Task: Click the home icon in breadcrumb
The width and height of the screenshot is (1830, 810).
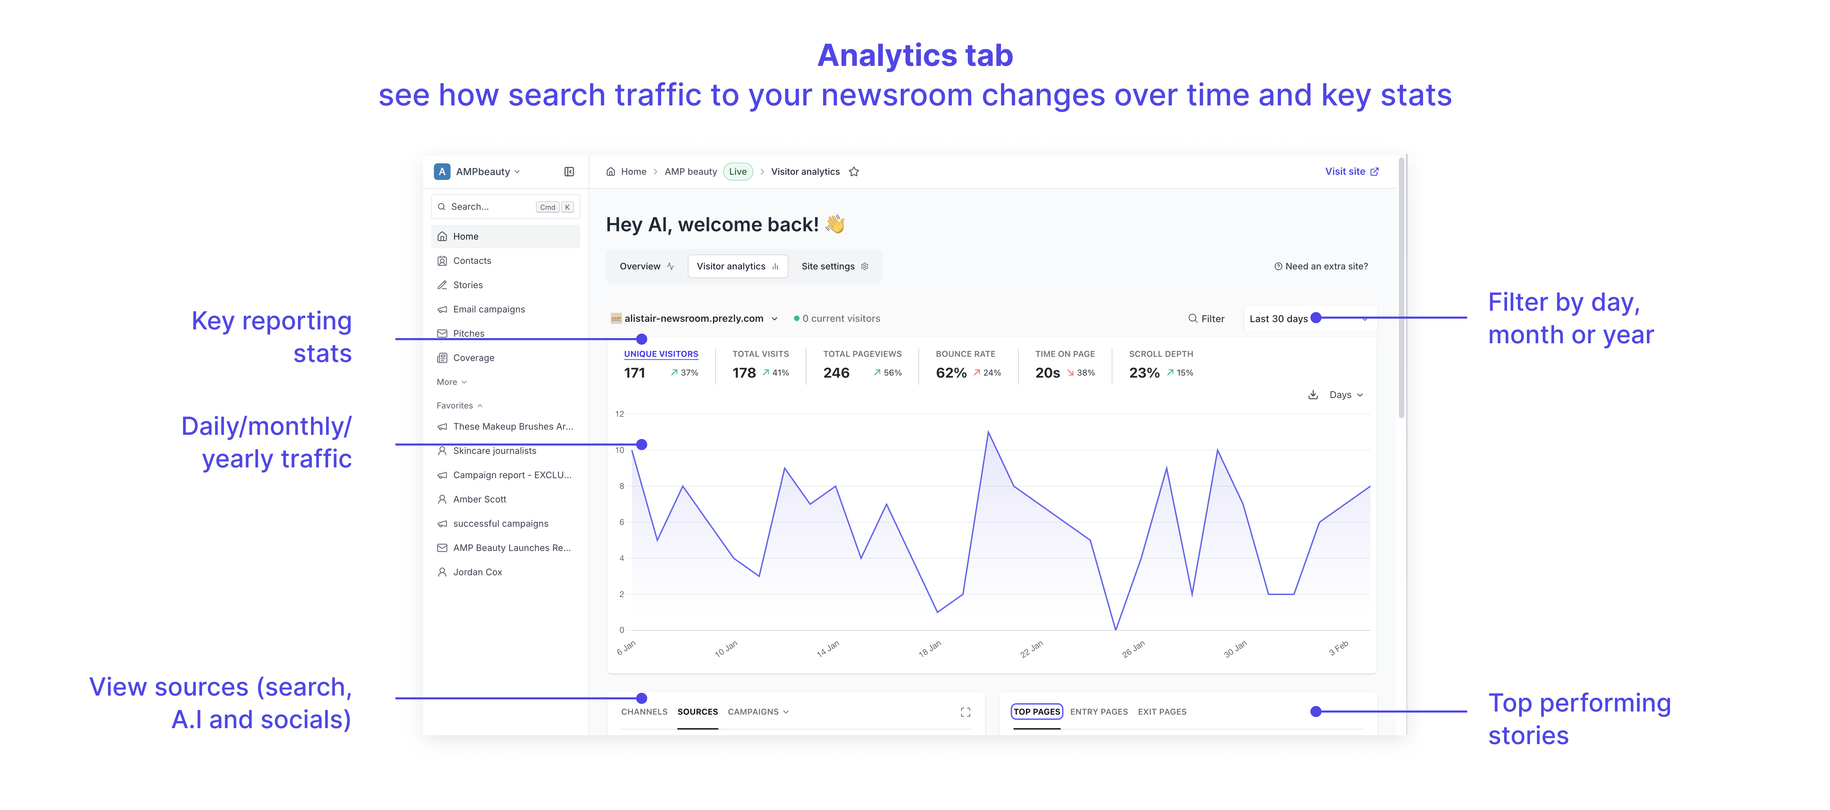Action: [x=611, y=172]
